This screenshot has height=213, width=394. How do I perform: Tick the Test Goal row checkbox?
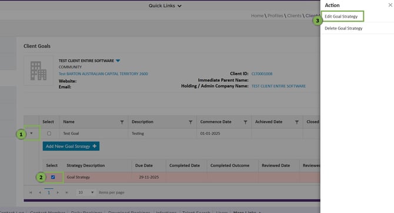(x=49, y=134)
